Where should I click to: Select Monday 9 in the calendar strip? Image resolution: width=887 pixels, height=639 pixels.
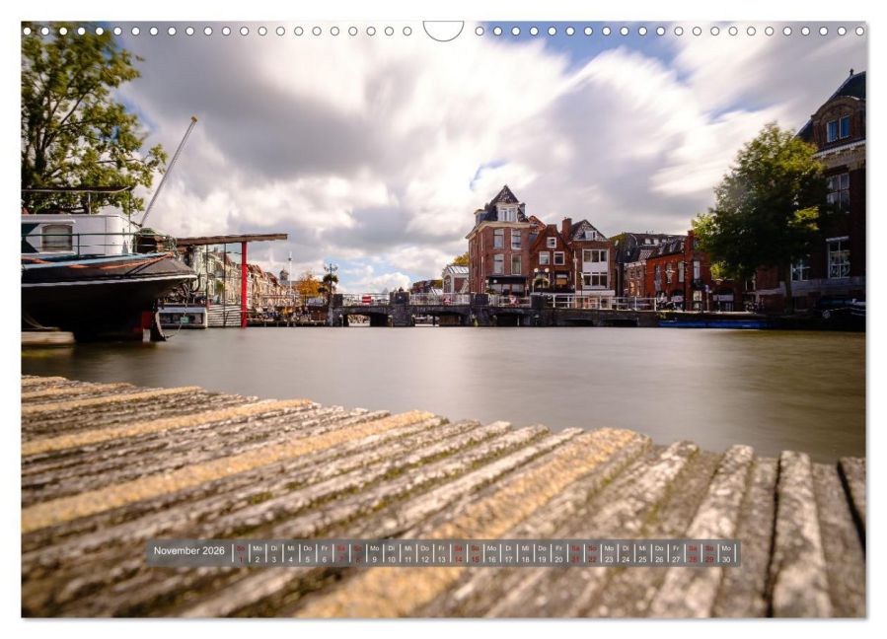pyautogui.click(x=375, y=553)
